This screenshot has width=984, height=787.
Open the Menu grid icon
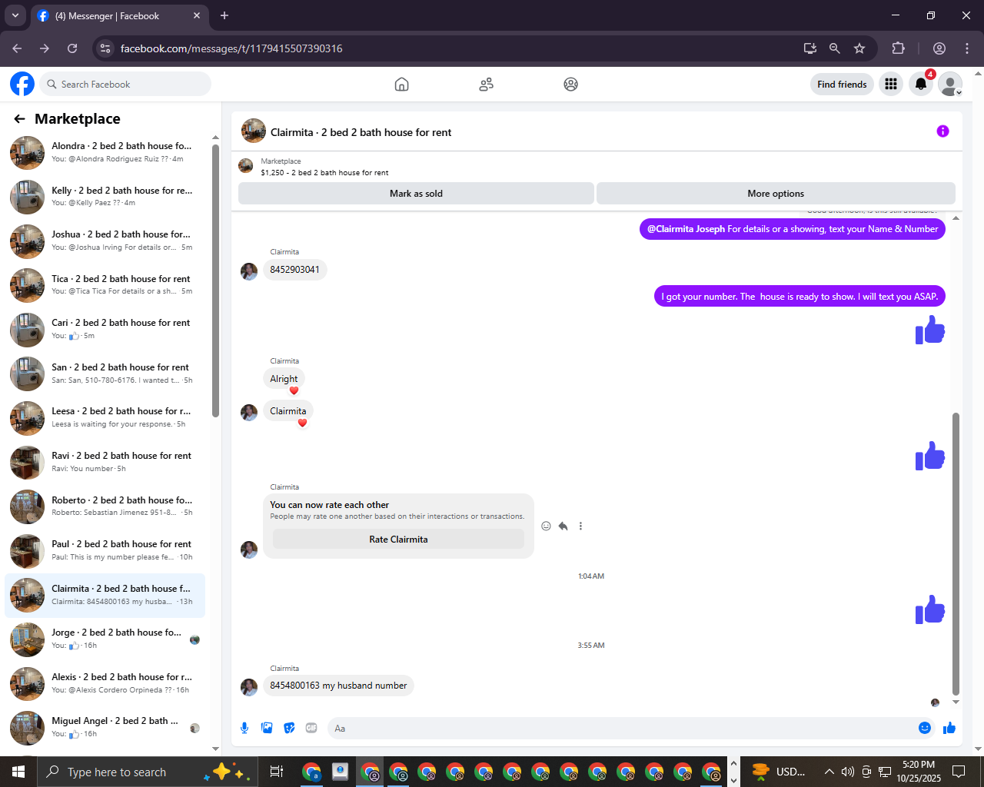pyautogui.click(x=891, y=84)
